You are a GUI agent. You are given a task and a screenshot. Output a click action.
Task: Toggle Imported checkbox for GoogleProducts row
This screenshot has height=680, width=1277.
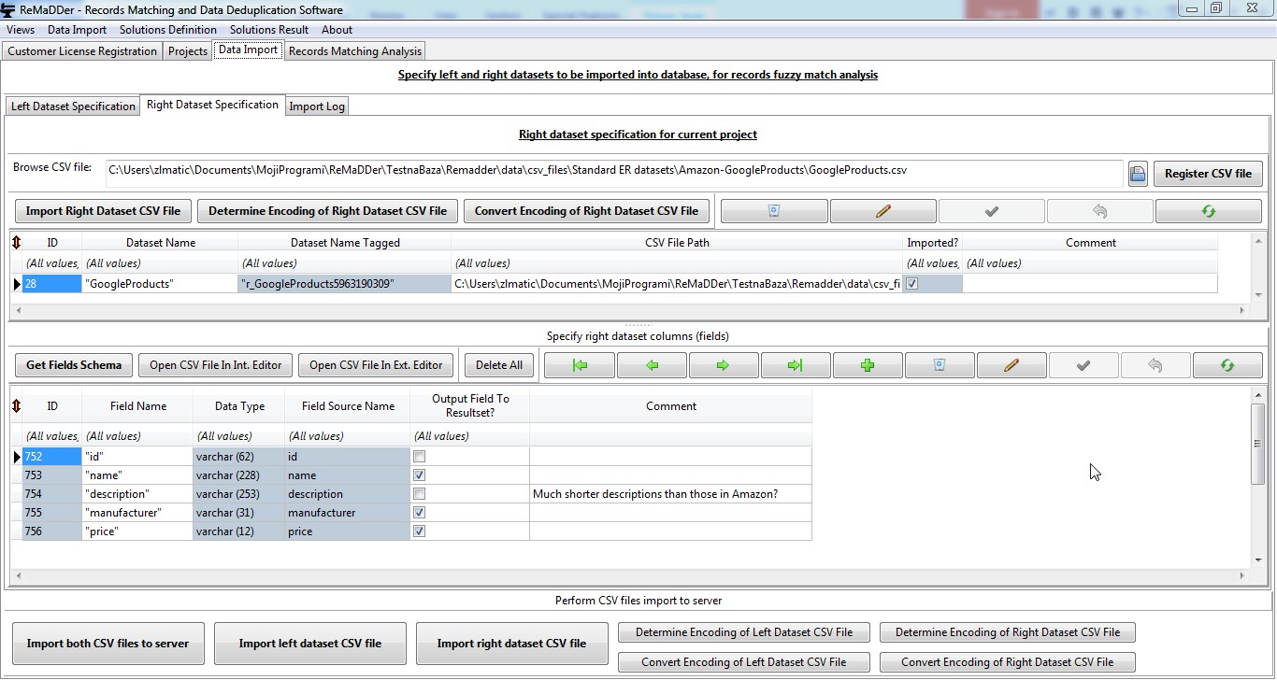pyautogui.click(x=912, y=284)
